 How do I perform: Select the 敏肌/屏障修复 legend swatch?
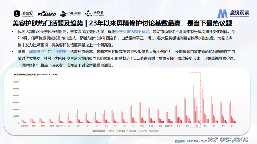coord(92,131)
